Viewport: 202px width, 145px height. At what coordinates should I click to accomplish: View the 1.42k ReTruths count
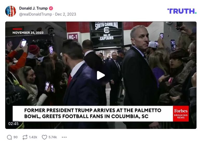33,137
